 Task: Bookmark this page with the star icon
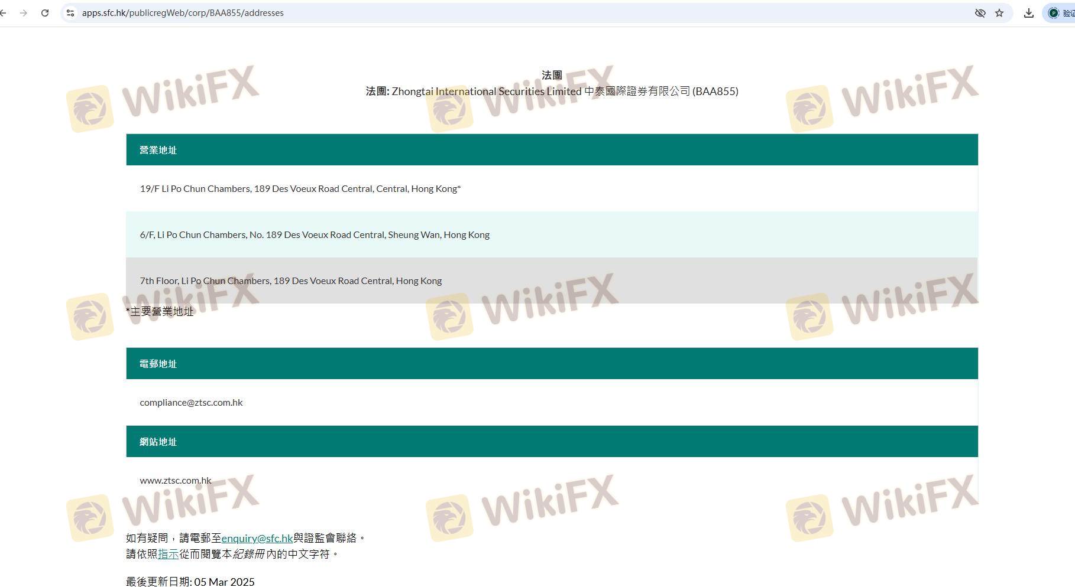(x=999, y=13)
